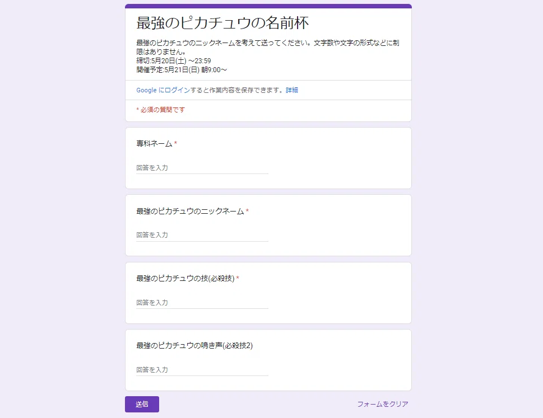
Task: Click the * 必須の質問です notice
Action: 161,110
